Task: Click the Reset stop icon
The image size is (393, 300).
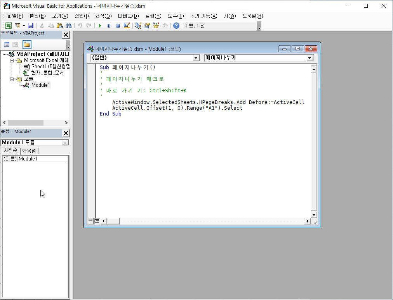Action: (x=118, y=26)
